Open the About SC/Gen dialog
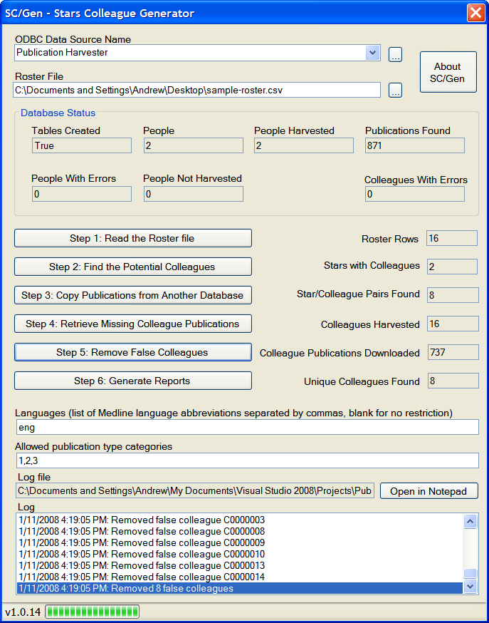This screenshot has height=623, width=489. coord(447,72)
